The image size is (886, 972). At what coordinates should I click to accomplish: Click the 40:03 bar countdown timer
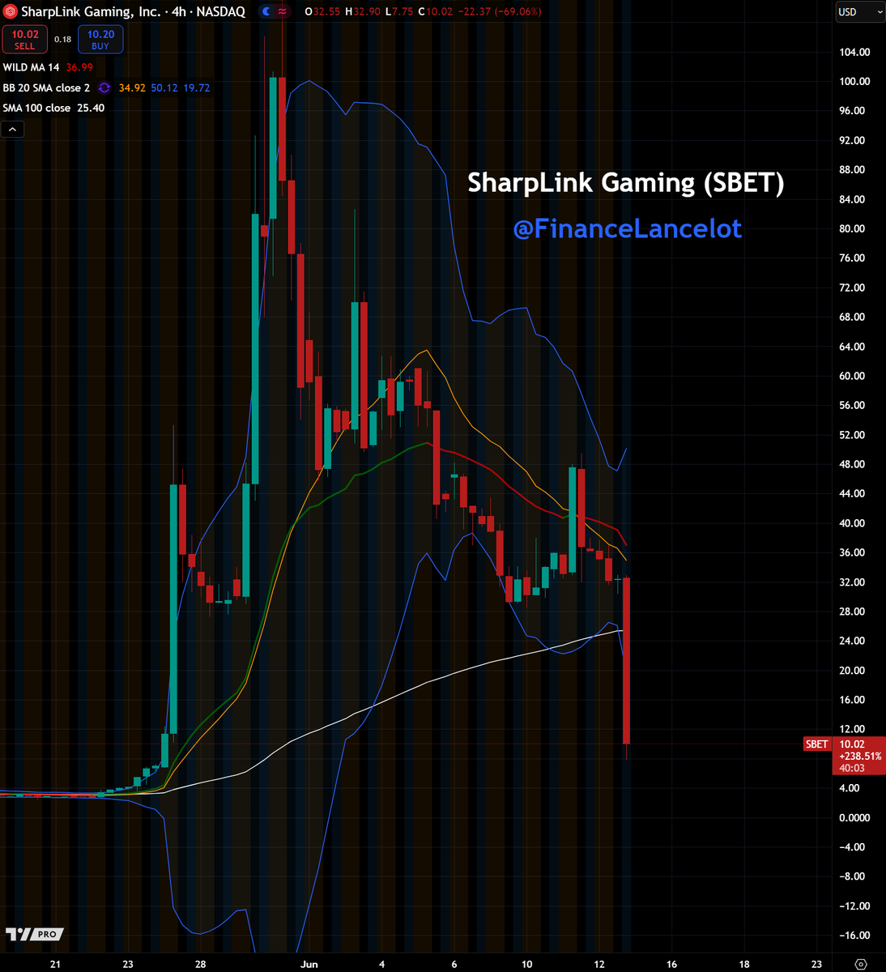point(852,768)
